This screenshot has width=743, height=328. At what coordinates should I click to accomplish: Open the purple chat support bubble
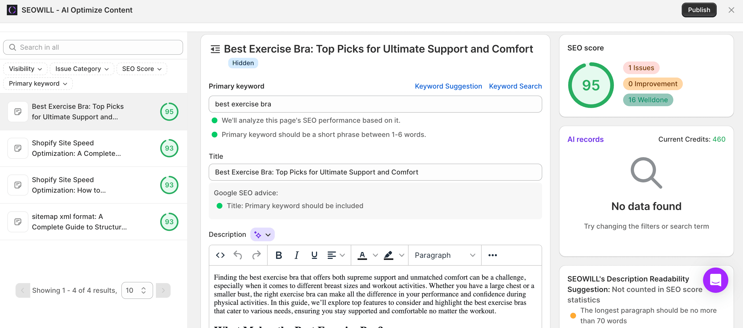[715, 280]
